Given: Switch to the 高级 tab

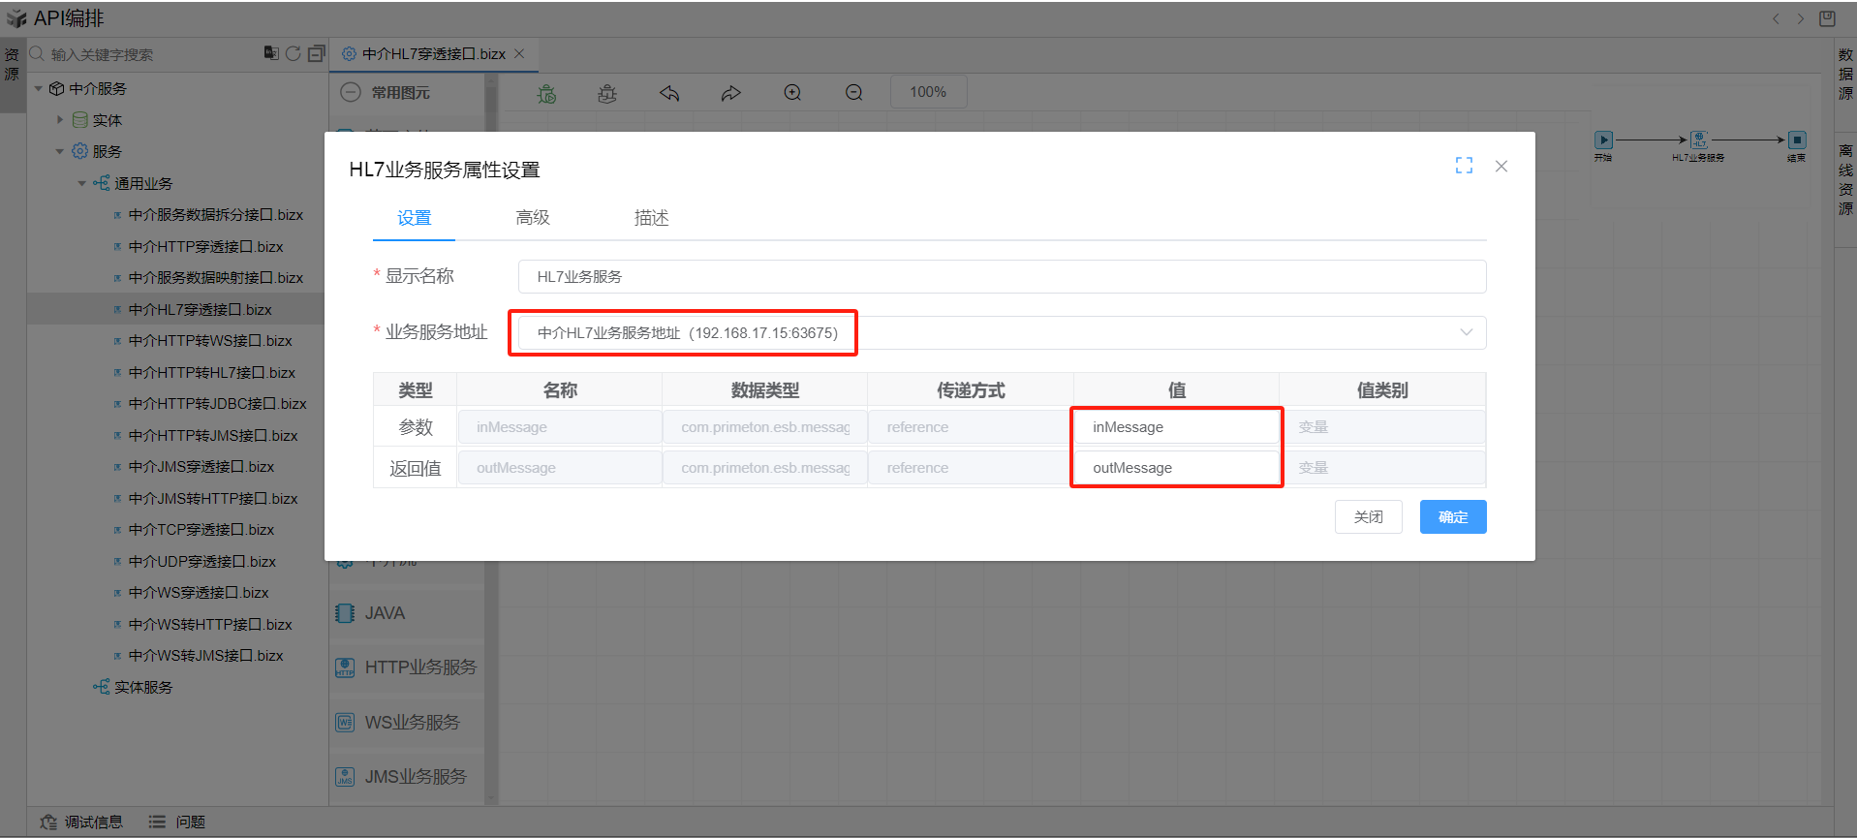Looking at the screenshot, I should click(532, 218).
